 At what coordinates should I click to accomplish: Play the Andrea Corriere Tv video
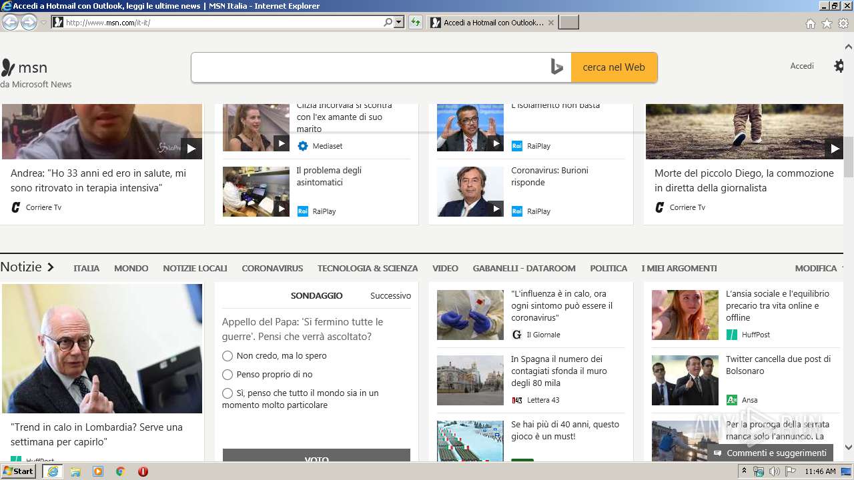[x=191, y=149]
